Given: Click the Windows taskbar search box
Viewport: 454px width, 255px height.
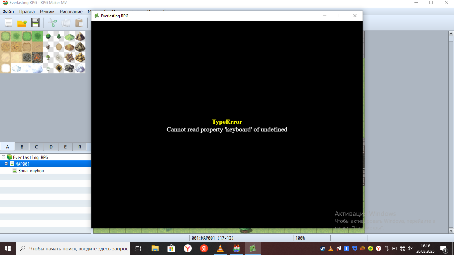Looking at the screenshot, I should pyautogui.click(x=73, y=248).
